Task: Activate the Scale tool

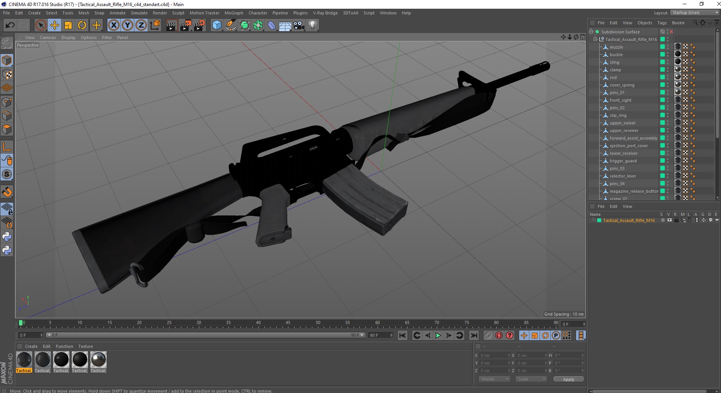Action: [x=68, y=25]
